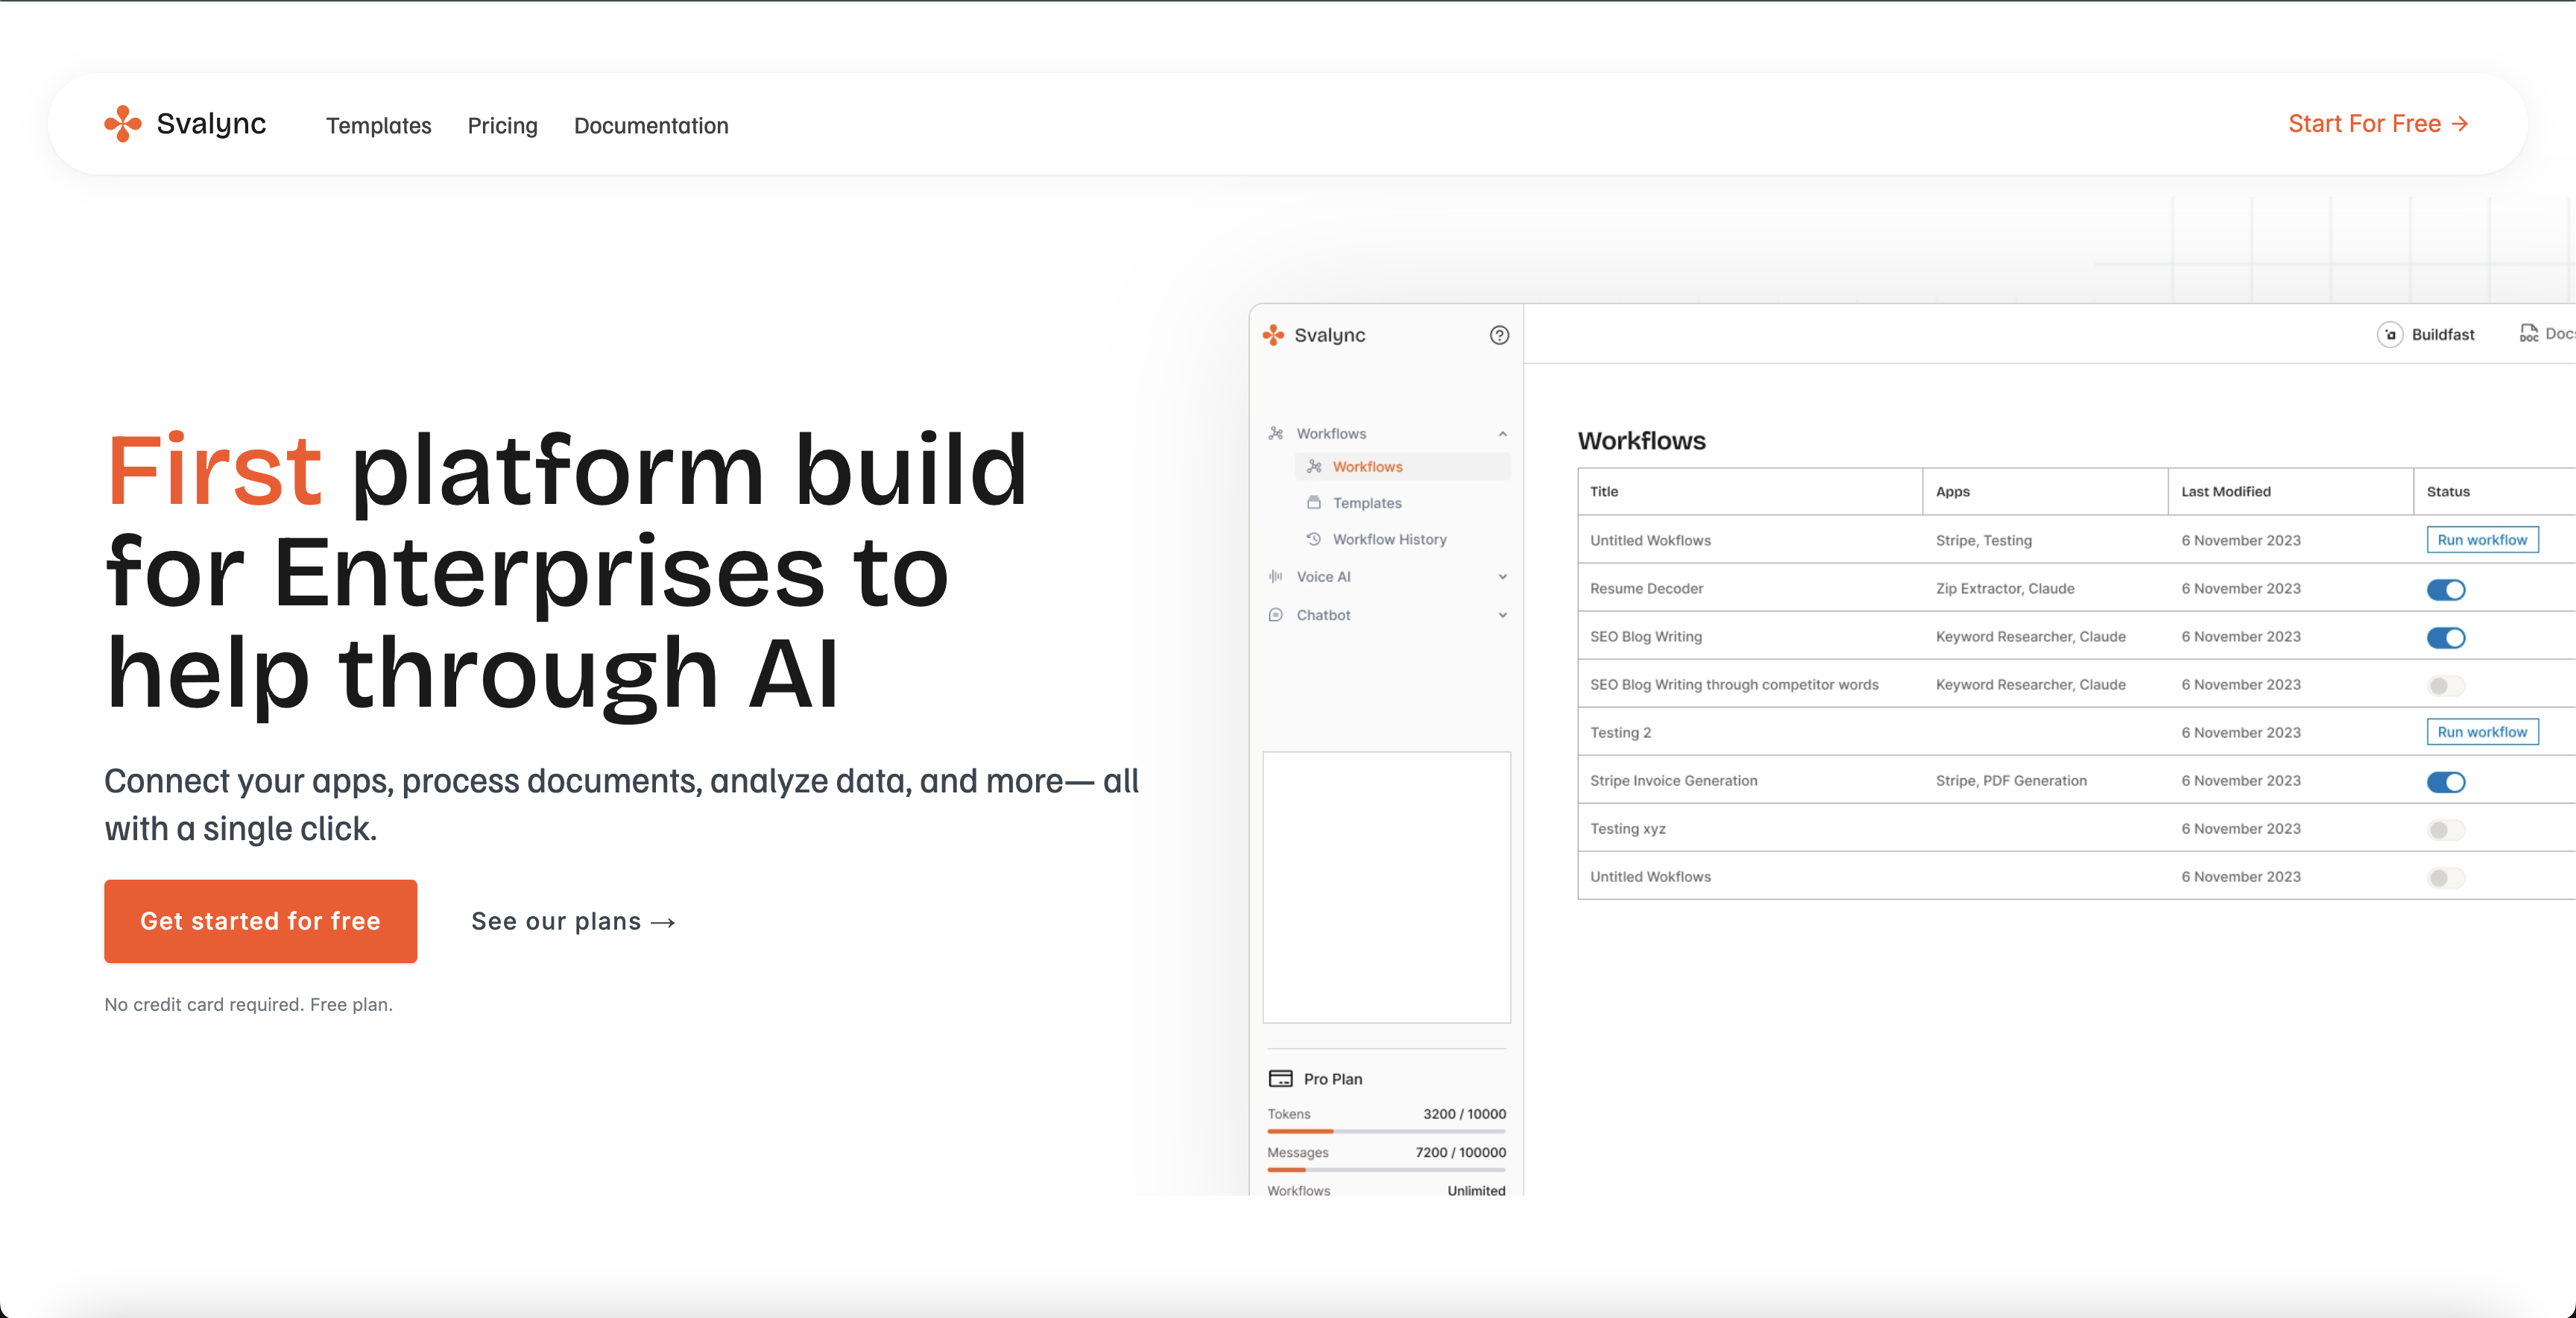Follow the See our plans link
Image resolution: width=2576 pixels, height=1318 pixels.
[x=573, y=921]
